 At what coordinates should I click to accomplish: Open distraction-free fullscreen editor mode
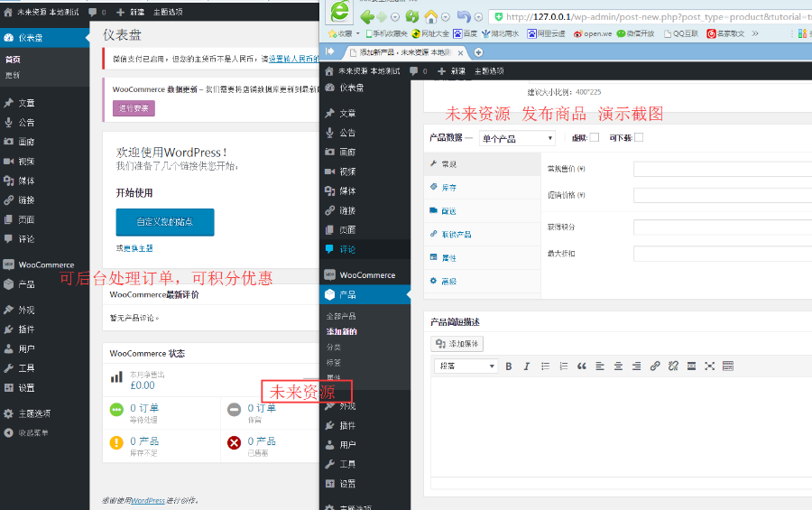pos(709,366)
